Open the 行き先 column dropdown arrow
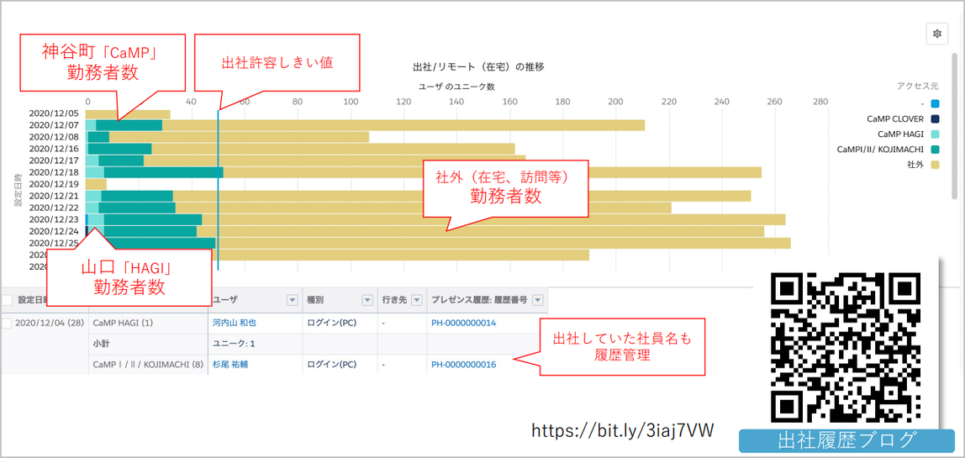965x458 pixels. pyautogui.click(x=417, y=300)
